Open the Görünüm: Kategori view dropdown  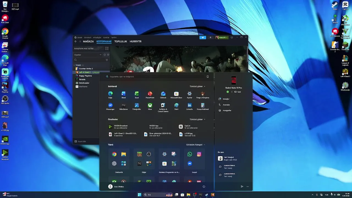pyautogui.click(x=196, y=145)
